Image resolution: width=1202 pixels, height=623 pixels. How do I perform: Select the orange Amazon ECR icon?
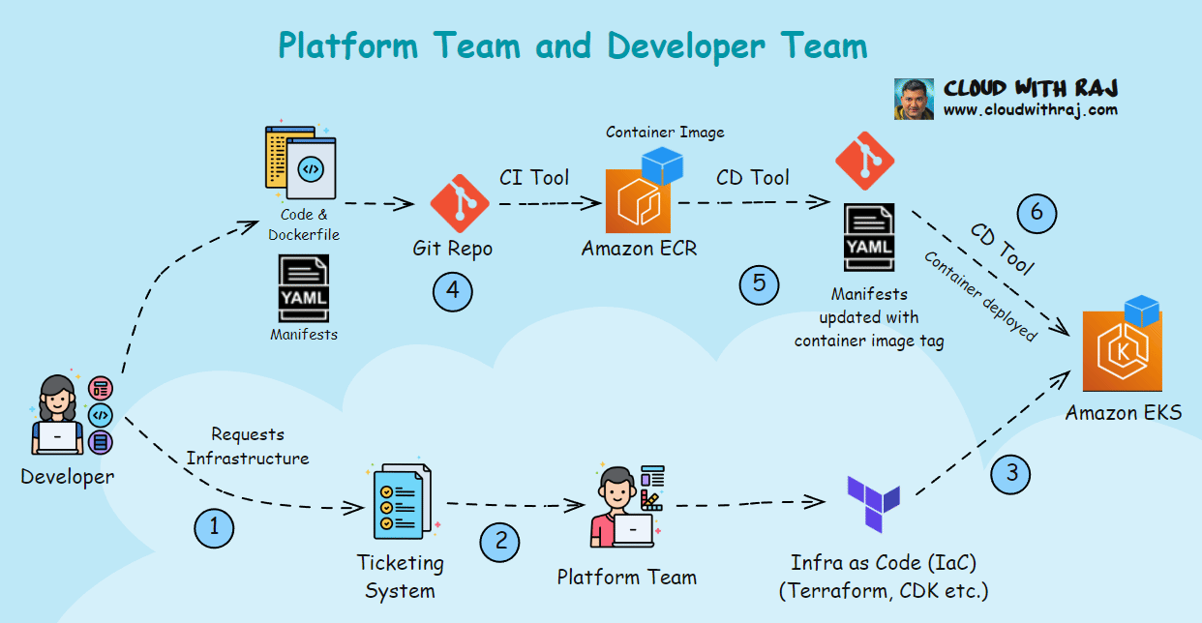[x=638, y=200]
